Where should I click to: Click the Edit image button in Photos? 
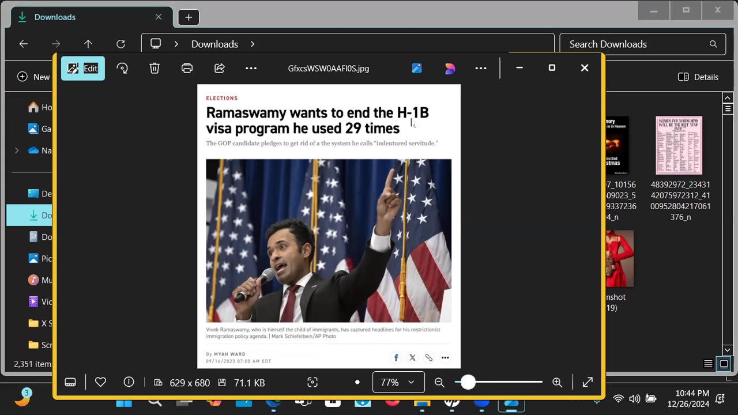83,68
